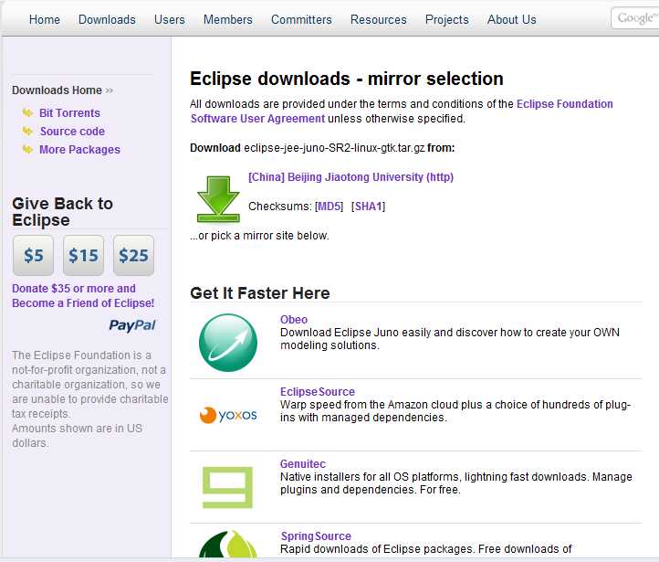Screen dimensions: 659x562
Task: Open the EclipseSource link
Action: tap(318, 392)
